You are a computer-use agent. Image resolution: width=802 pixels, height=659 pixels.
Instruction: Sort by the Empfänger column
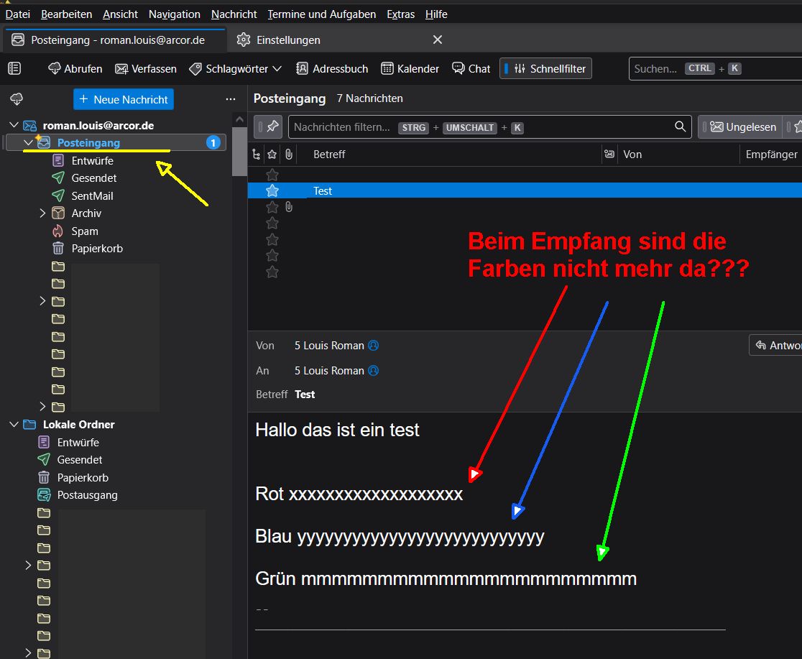pyautogui.click(x=771, y=154)
